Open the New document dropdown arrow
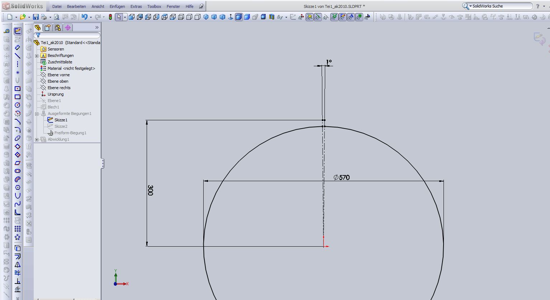This screenshot has width=550, height=300. [16, 17]
